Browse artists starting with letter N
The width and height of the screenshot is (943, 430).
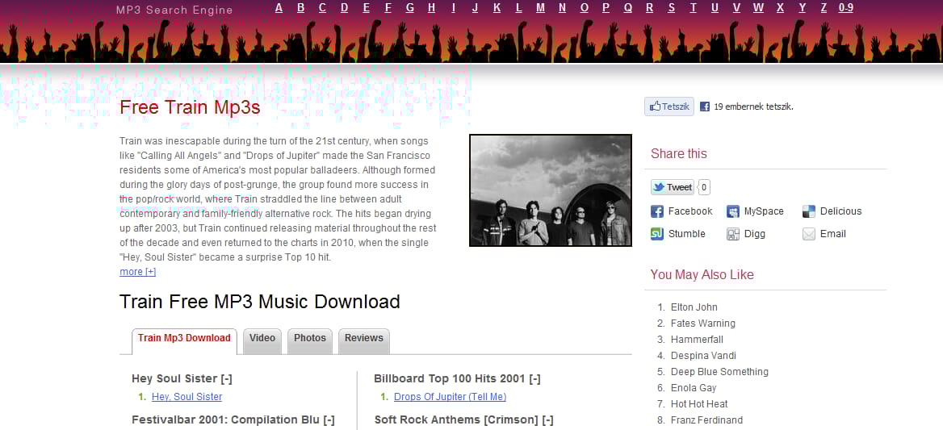(562, 8)
